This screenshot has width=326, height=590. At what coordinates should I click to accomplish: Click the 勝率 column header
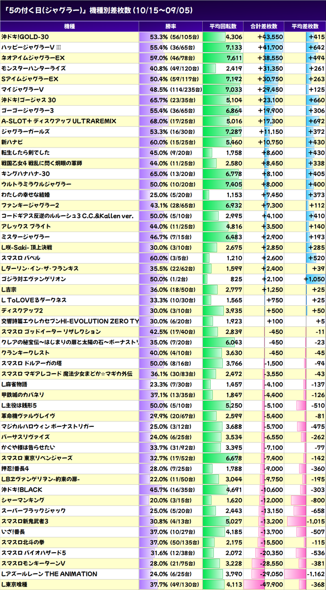[171, 27]
